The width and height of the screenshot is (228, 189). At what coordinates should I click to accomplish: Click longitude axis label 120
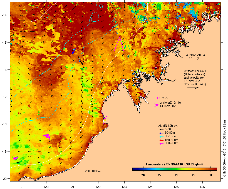(46, 187)
